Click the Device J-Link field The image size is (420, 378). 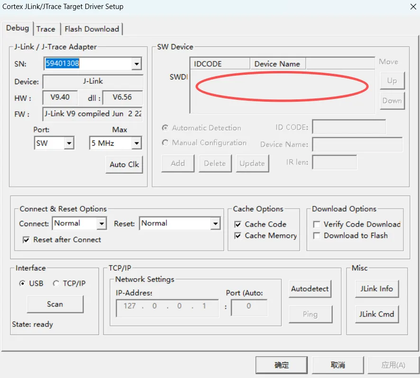pyautogui.click(x=93, y=81)
